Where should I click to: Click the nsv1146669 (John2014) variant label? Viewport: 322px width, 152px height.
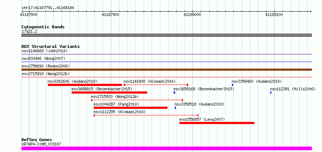[45, 51]
